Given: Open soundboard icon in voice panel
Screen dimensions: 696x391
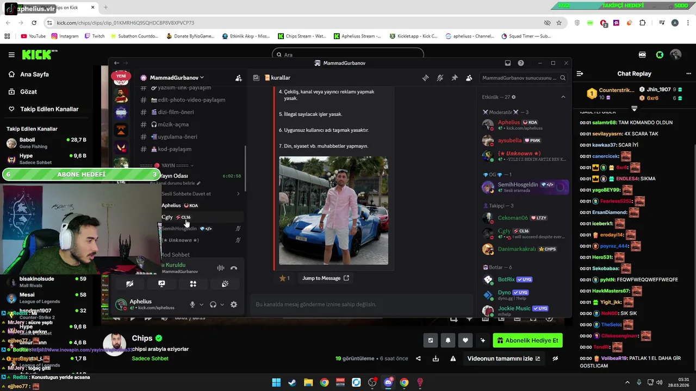Looking at the screenshot, I should click(225, 283).
